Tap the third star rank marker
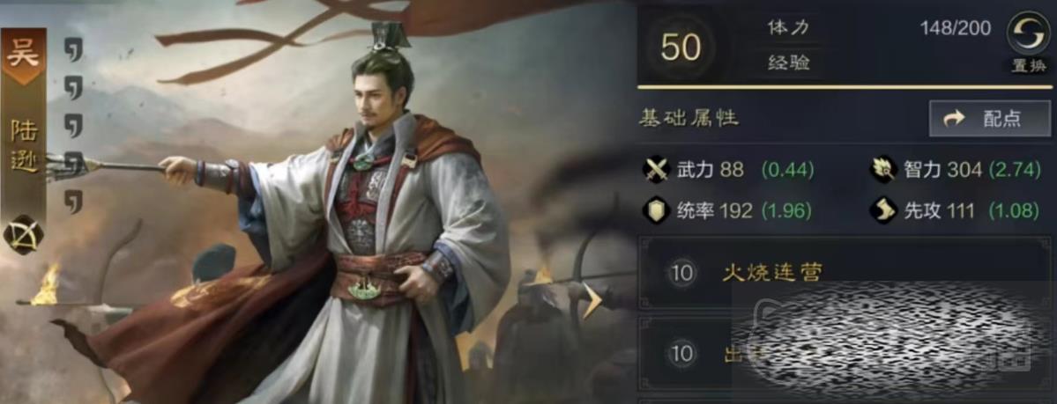1057x404 pixels. coord(73,125)
